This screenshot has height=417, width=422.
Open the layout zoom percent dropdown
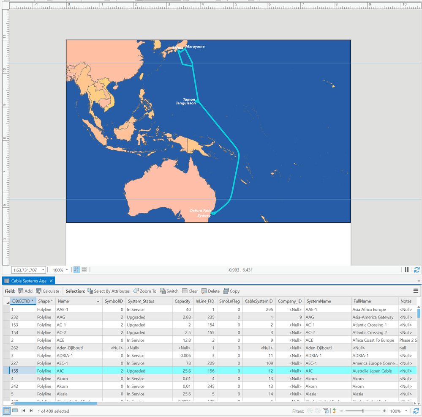[67, 270]
